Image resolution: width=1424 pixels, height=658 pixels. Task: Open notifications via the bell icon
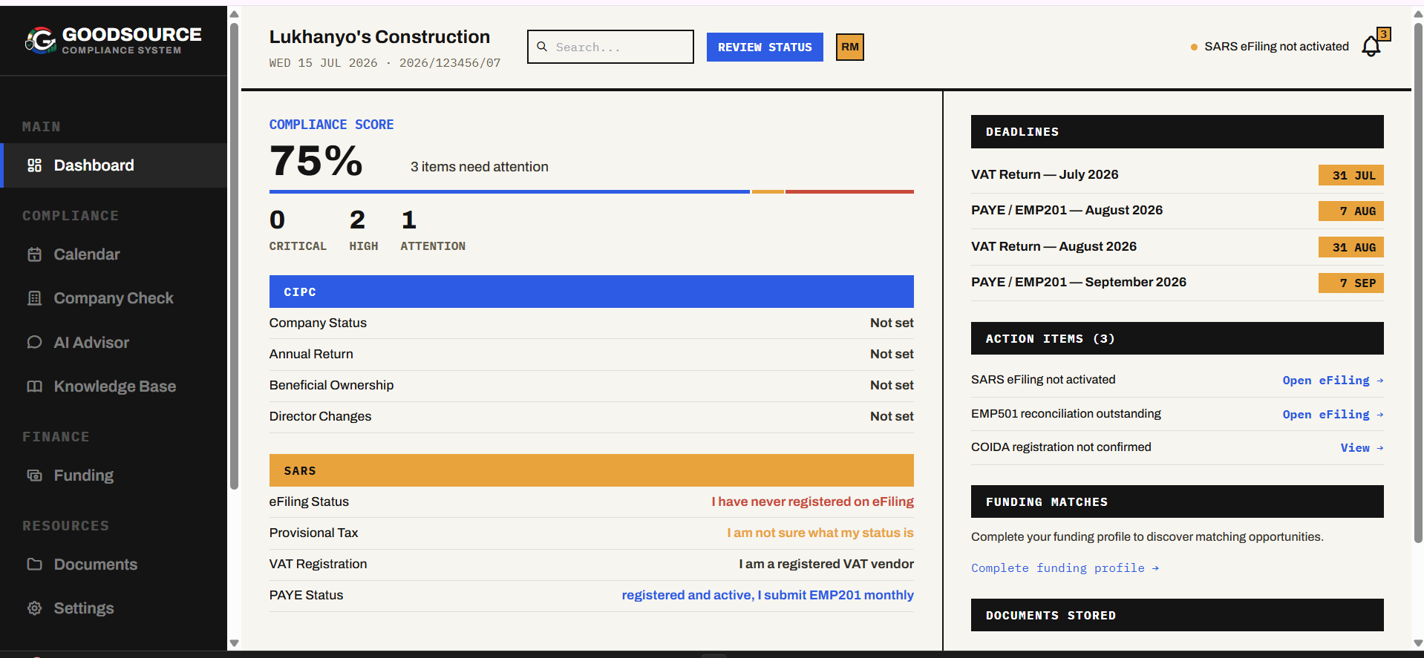click(1371, 47)
